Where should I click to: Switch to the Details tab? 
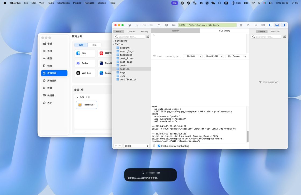click(x=262, y=31)
